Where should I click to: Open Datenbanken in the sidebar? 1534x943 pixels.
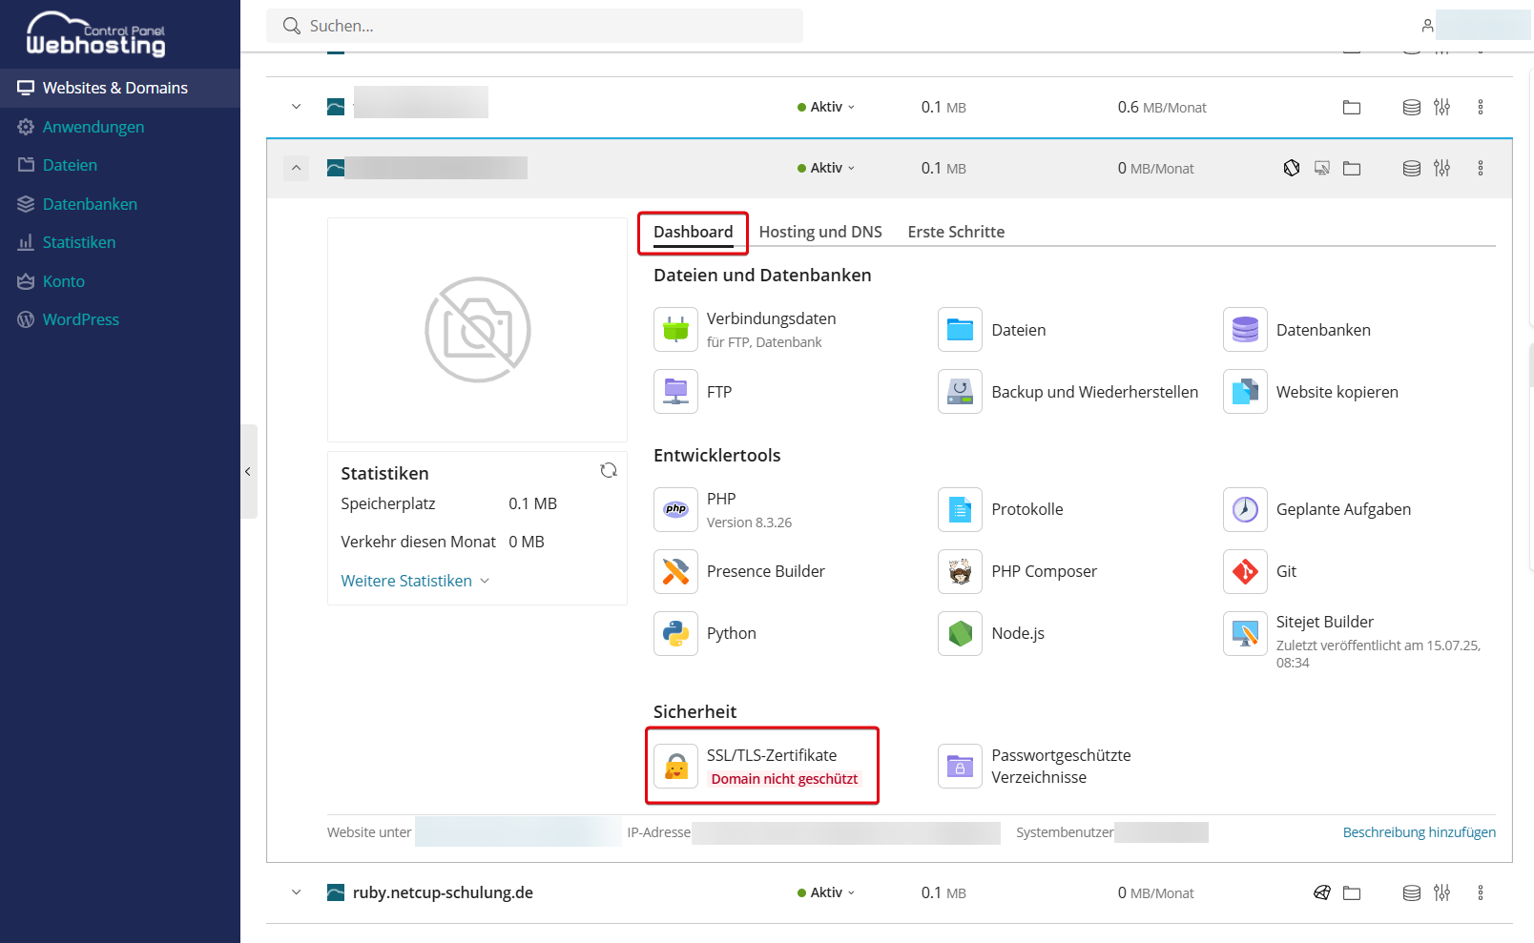tap(90, 204)
